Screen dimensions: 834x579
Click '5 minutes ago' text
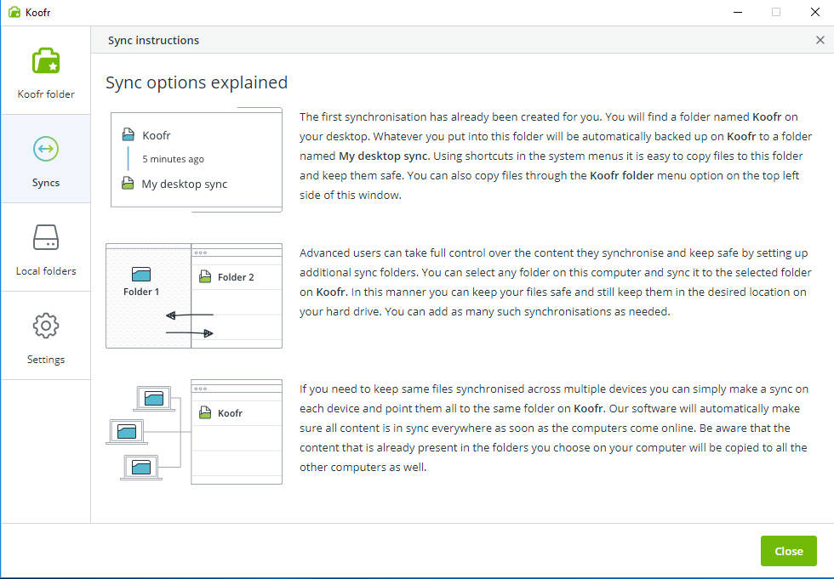tap(173, 159)
